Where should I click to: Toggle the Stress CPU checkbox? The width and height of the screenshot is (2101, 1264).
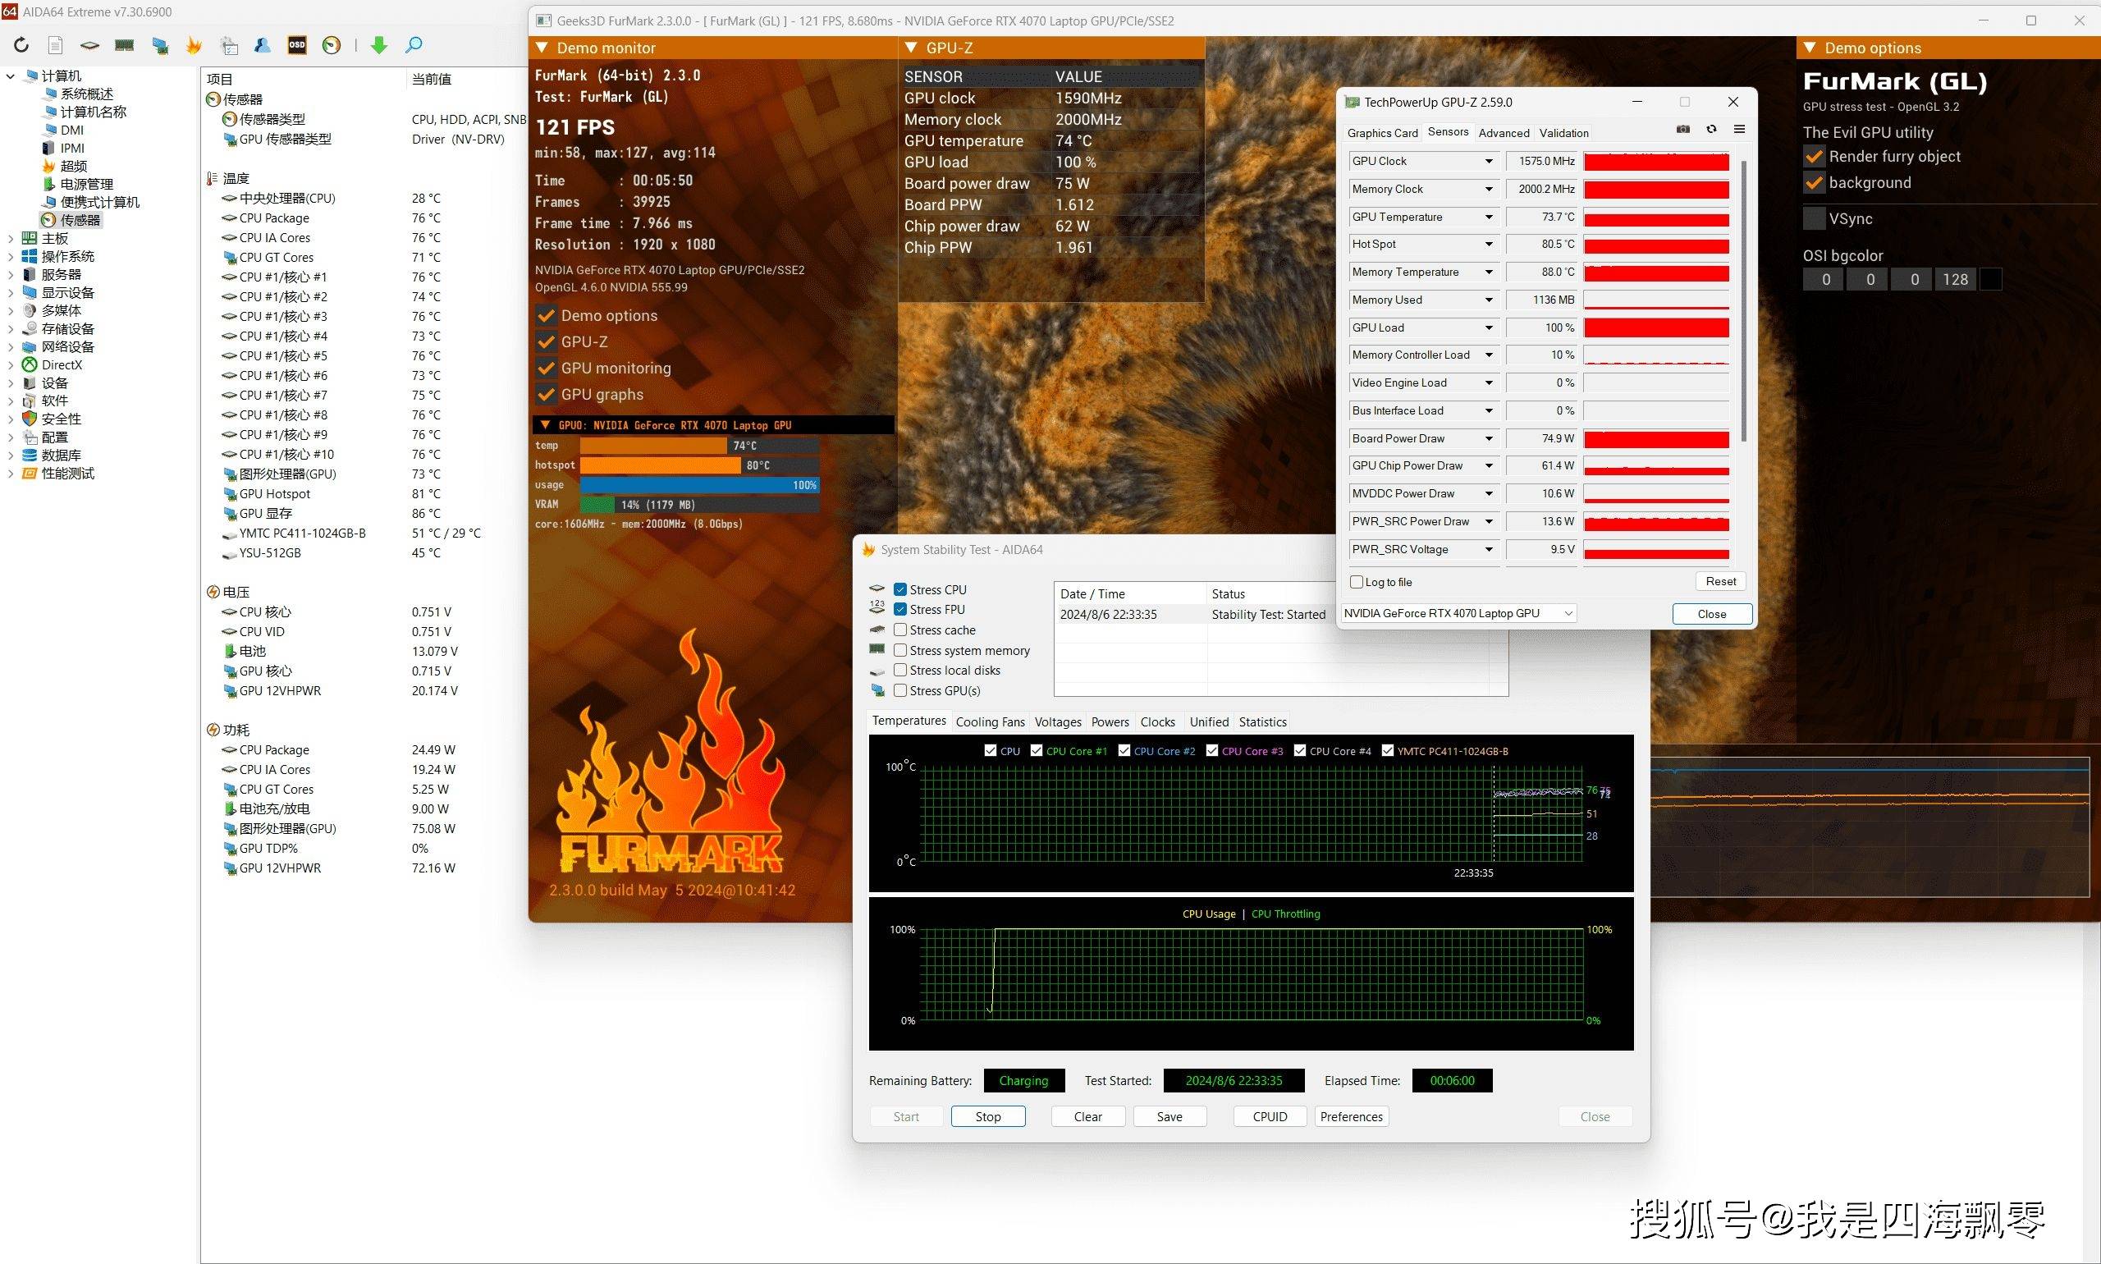tap(900, 589)
